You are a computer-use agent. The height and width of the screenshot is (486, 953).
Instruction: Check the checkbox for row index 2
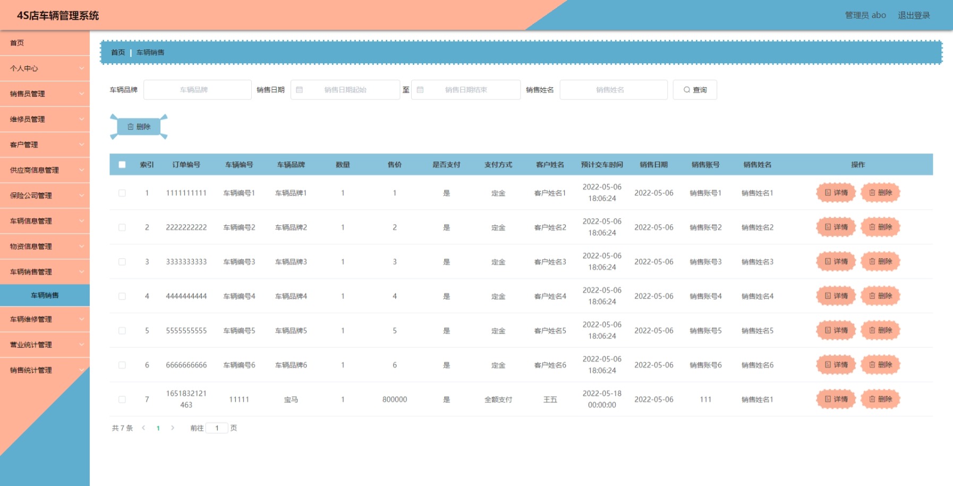[122, 227]
